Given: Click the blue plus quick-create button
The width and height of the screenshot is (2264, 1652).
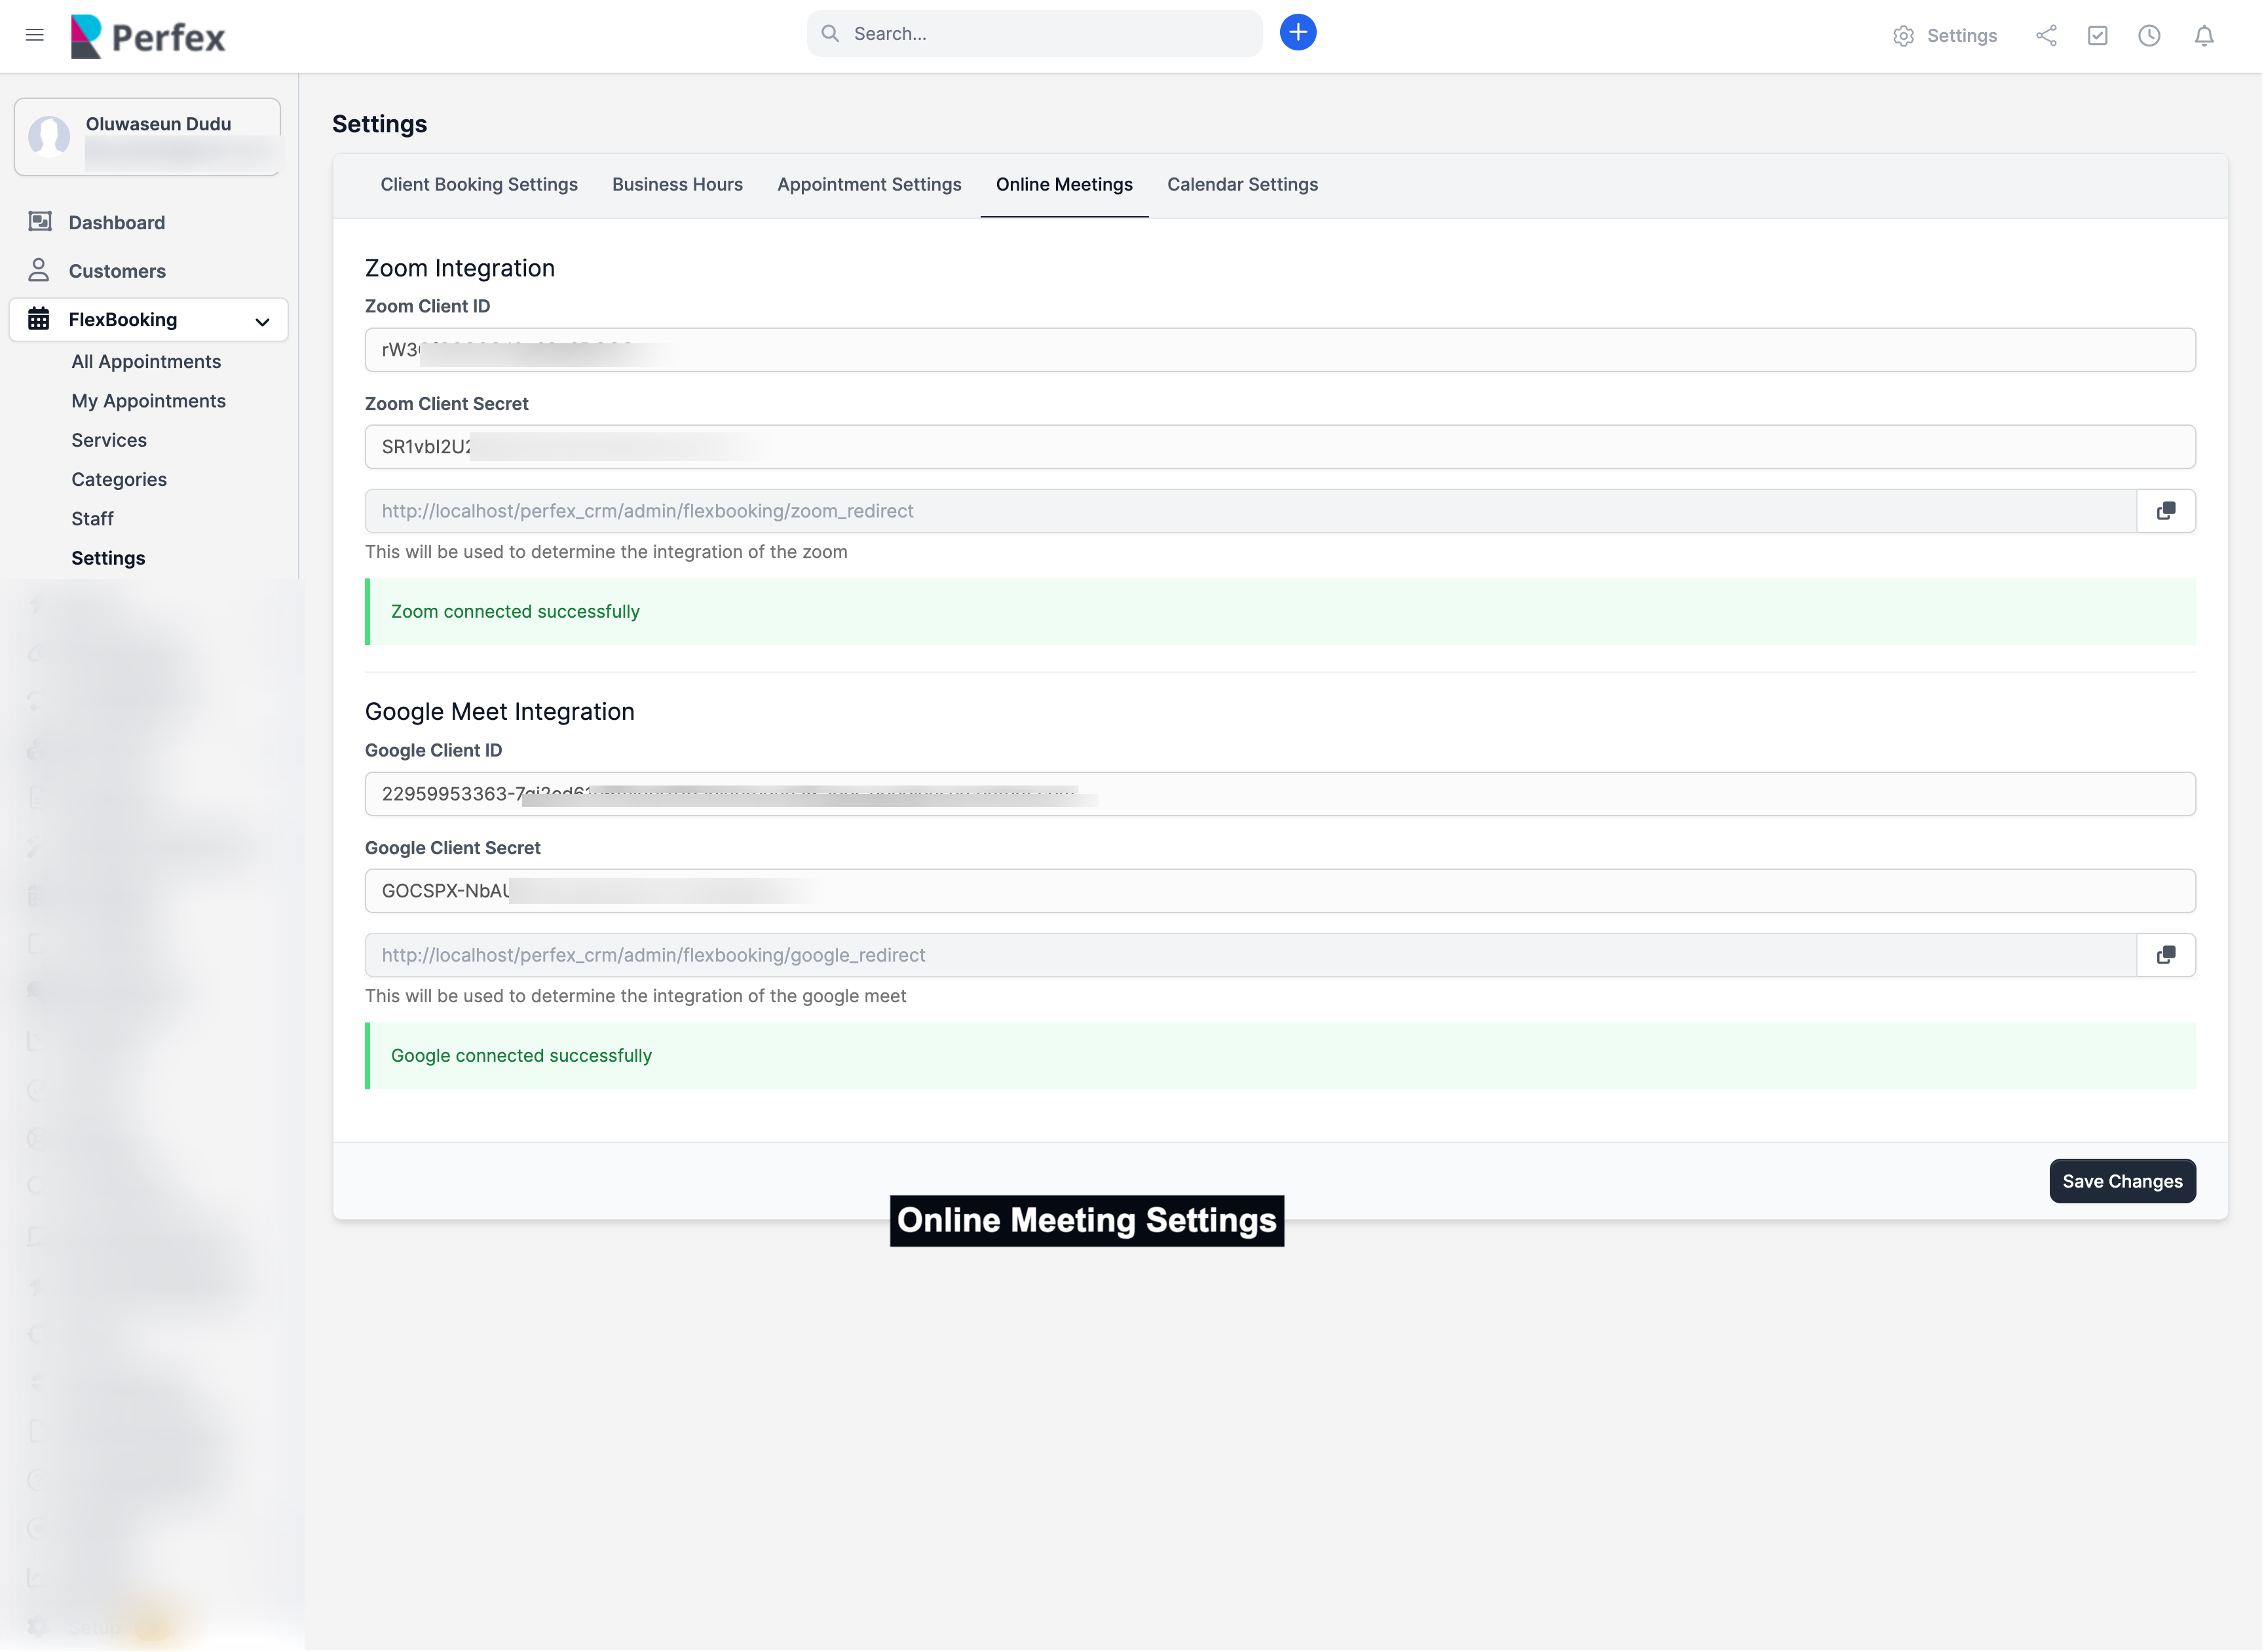Looking at the screenshot, I should (x=1297, y=33).
